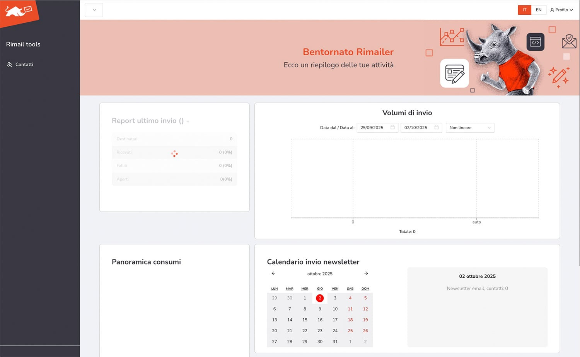This screenshot has height=357, width=580.
Task: Click the newsletter editor icon in banner
Action: 454,73
